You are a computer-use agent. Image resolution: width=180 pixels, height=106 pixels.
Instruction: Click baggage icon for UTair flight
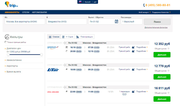pos(133,69)
